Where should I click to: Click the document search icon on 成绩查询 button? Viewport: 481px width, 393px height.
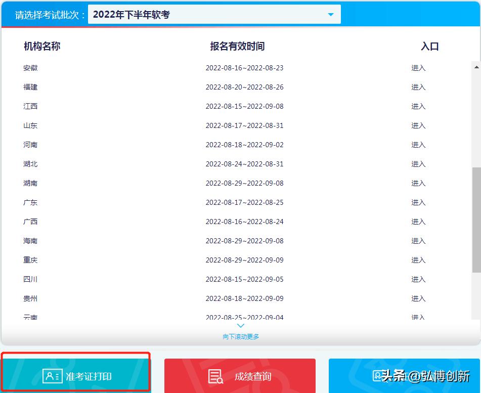pyautogui.click(x=215, y=376)
